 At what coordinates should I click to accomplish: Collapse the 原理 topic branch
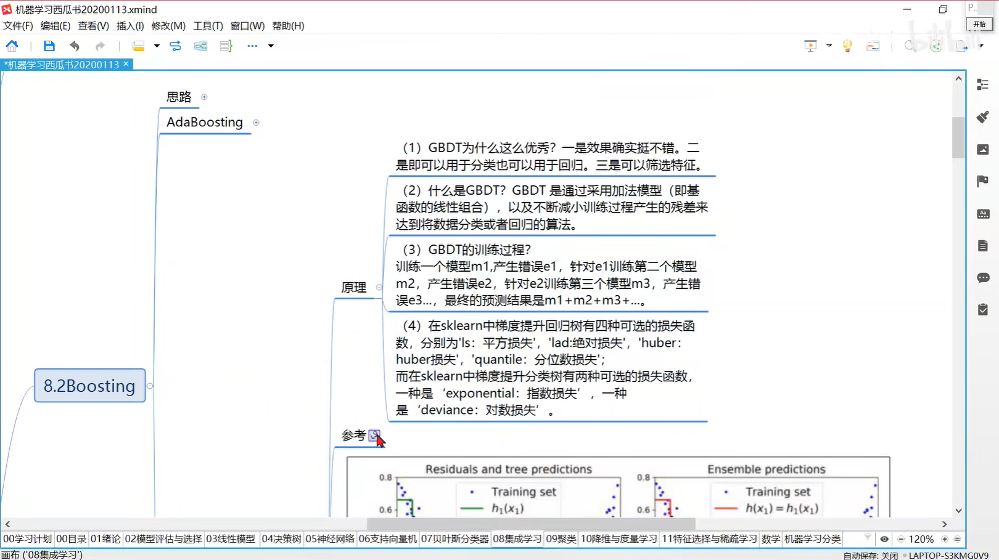(x=379, y=287)
